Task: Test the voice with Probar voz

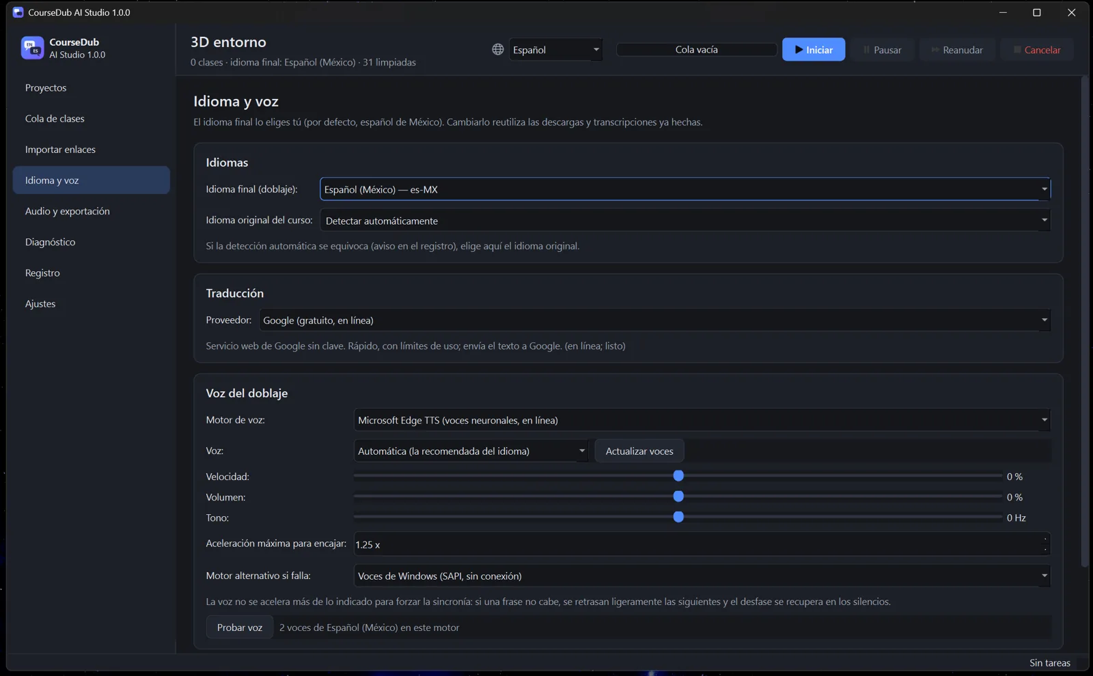Action: [240, 627]
